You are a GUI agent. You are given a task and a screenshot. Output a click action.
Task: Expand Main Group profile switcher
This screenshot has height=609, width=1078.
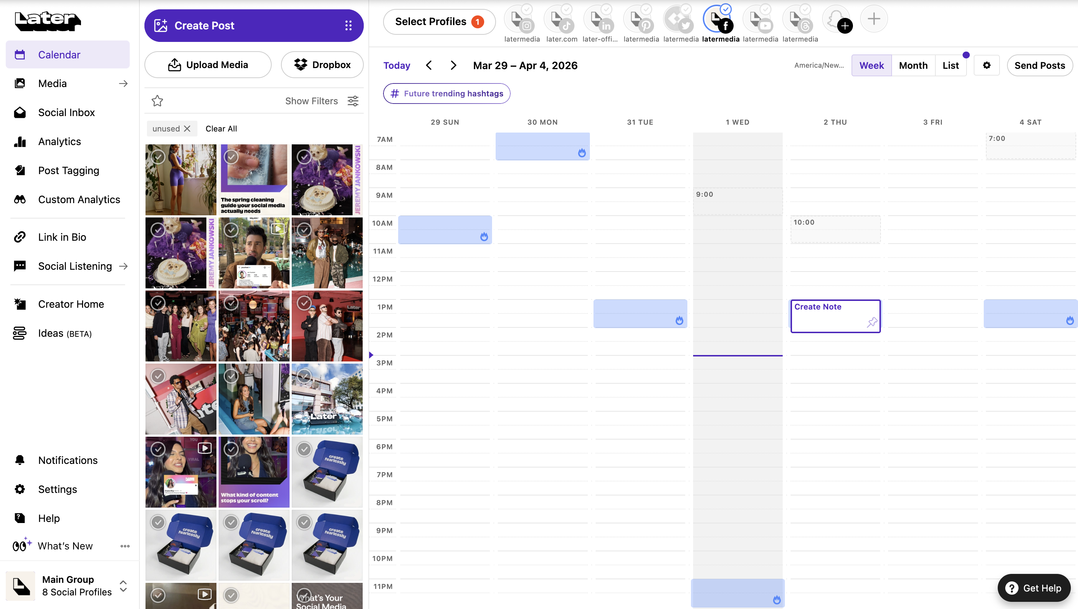pos(123,586)
